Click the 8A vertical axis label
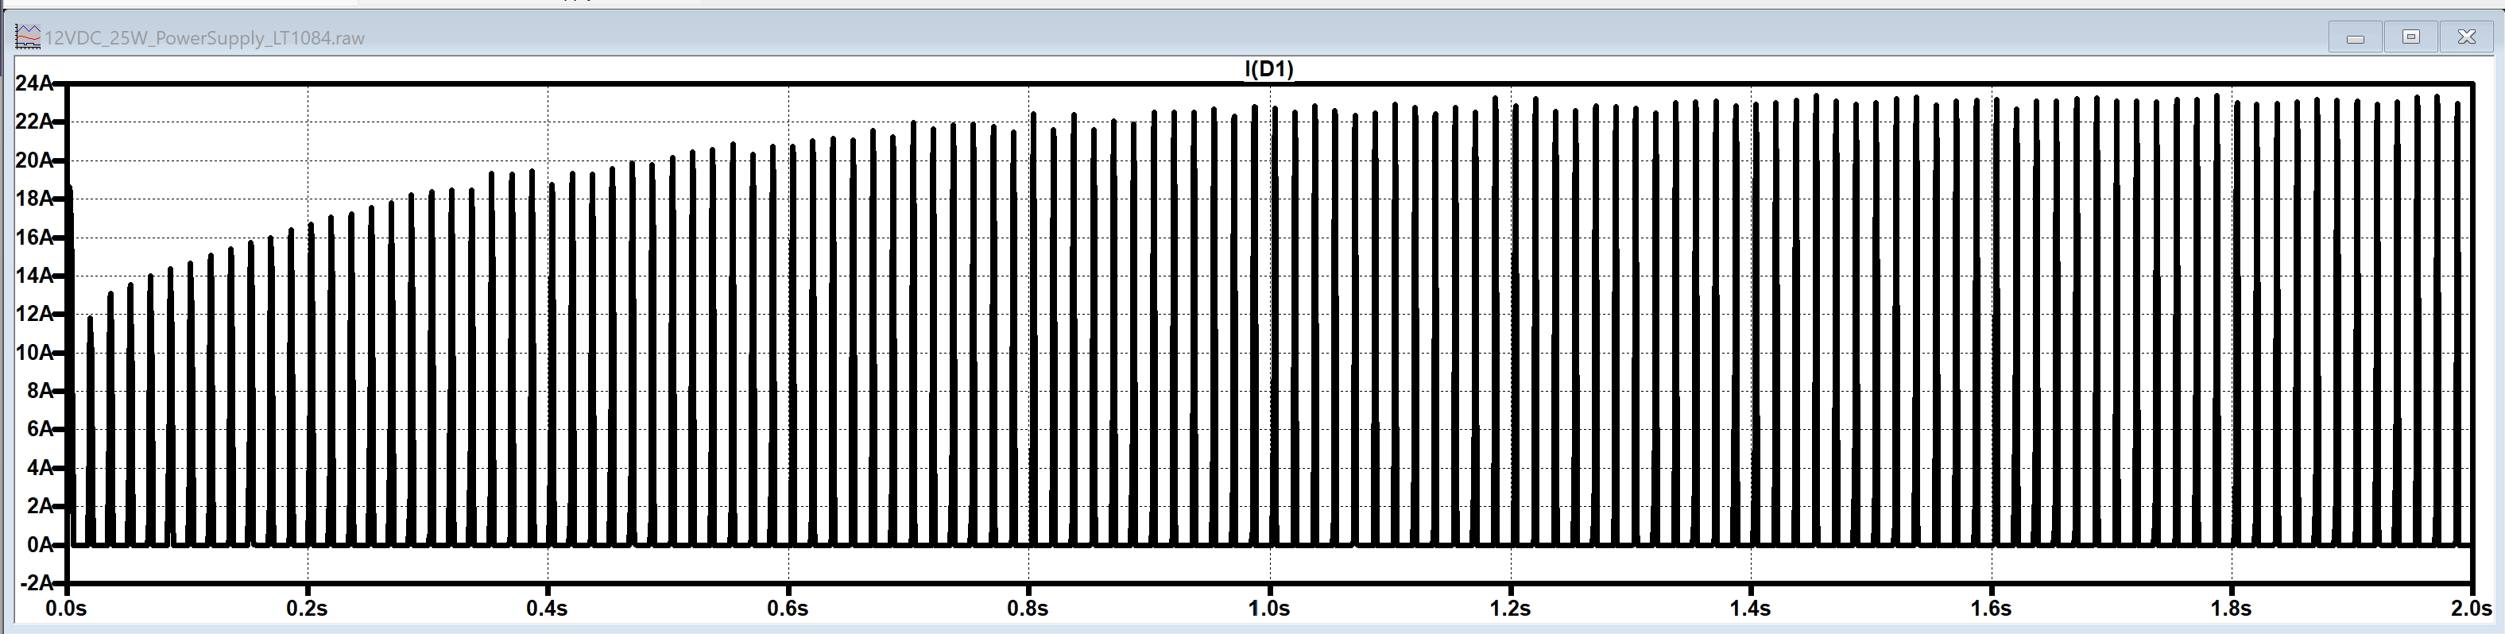Screen dimensions: 2505x634 pyautogui.click(x=39, y=391)
